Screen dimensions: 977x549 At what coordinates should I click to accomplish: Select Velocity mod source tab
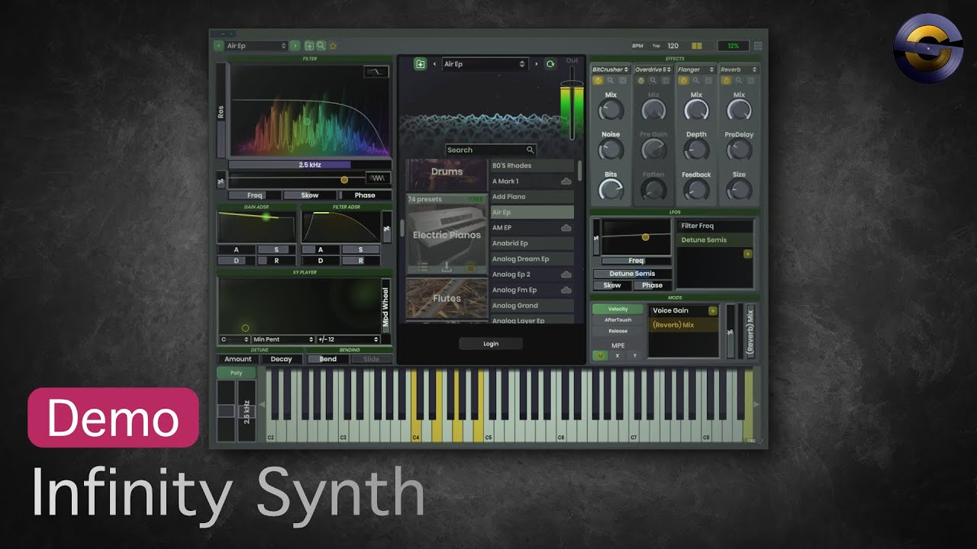[617, 309]
